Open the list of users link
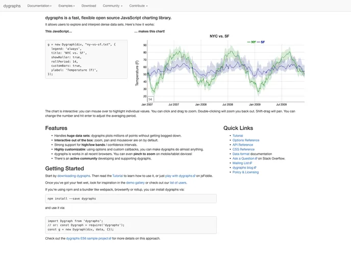The width and height of the screenshot is (351, 261). pos(178,182)
